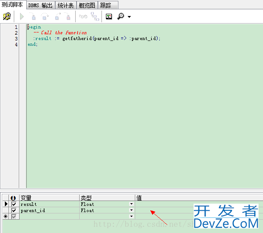Uncheck the result variable checkbox
263x233 pixels.
[x=14, y=204]
